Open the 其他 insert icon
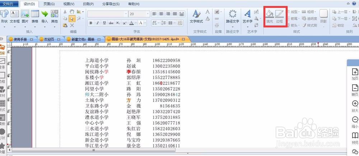This screenshot has width=359, height=156. coord(54,14)
